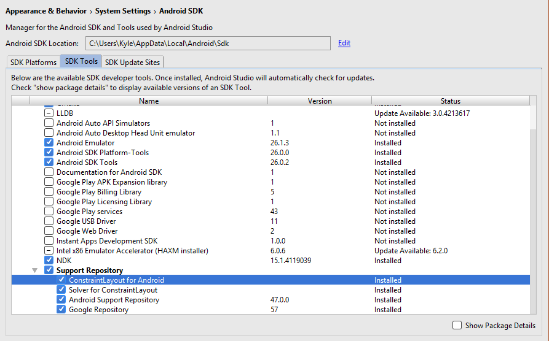
Task: Check Google Play APK Expansion library
Action: pyautogui.click(x=49, y=182)
